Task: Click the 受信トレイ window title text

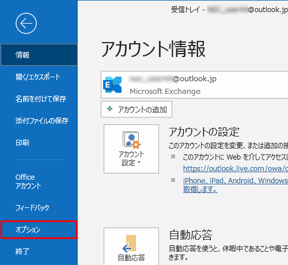Action: coord(185,9)
